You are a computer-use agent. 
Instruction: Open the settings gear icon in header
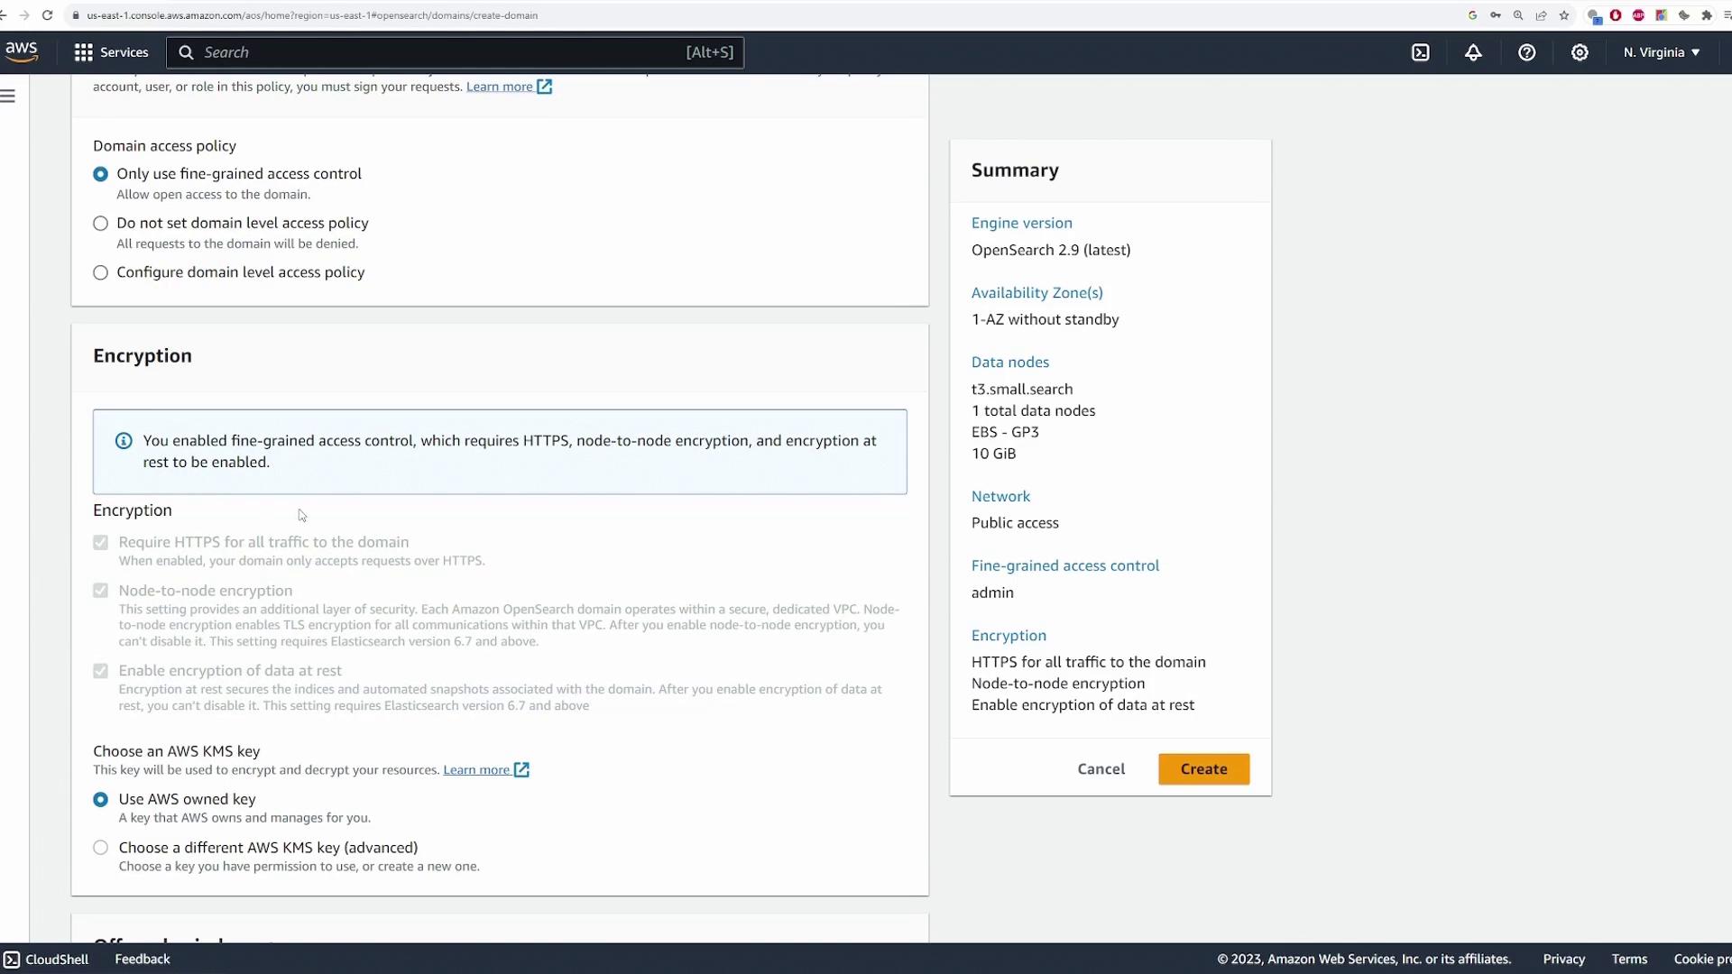pyautogui.click(x=1580, y=52)
